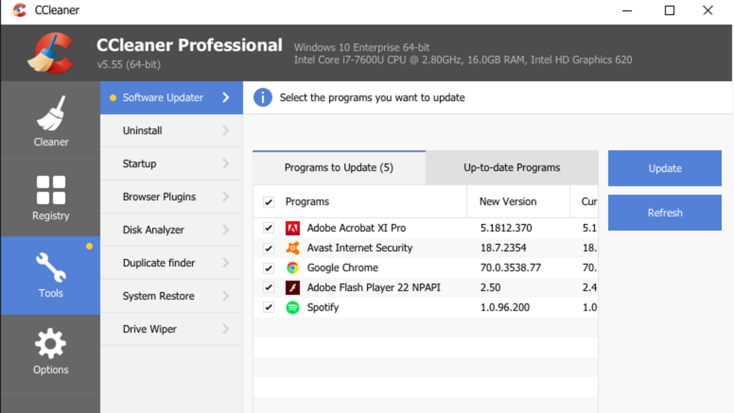Uncheck the Google Chrome checkbox
Screen dimensions: 734x413
tap(269, 268)
